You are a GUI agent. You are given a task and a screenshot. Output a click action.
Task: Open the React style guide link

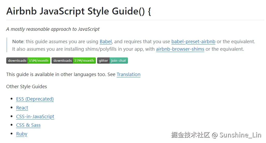22,108
